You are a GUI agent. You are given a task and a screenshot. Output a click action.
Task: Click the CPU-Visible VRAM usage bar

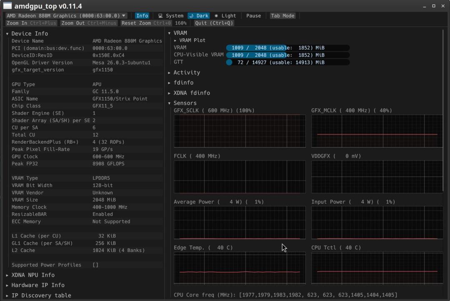(x=288, y=55)
